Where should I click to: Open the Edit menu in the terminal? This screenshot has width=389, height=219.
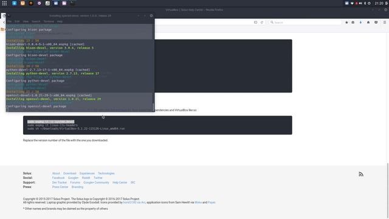(17, 22)
